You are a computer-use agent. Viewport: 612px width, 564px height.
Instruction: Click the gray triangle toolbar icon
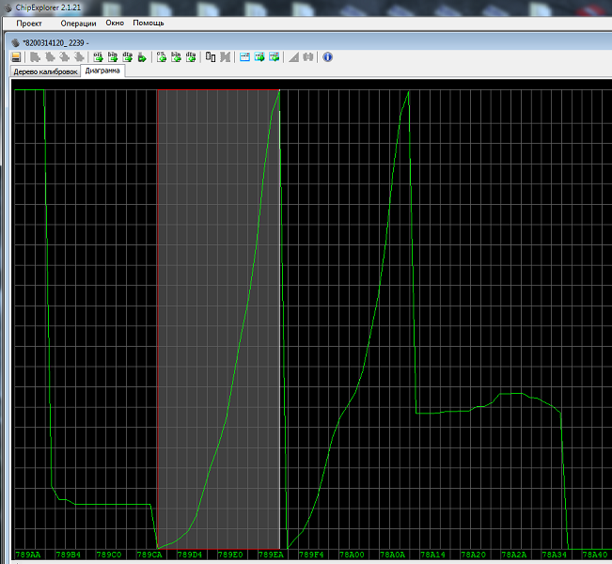(293, 56)
